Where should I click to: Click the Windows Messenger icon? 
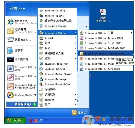pos(41,79)
